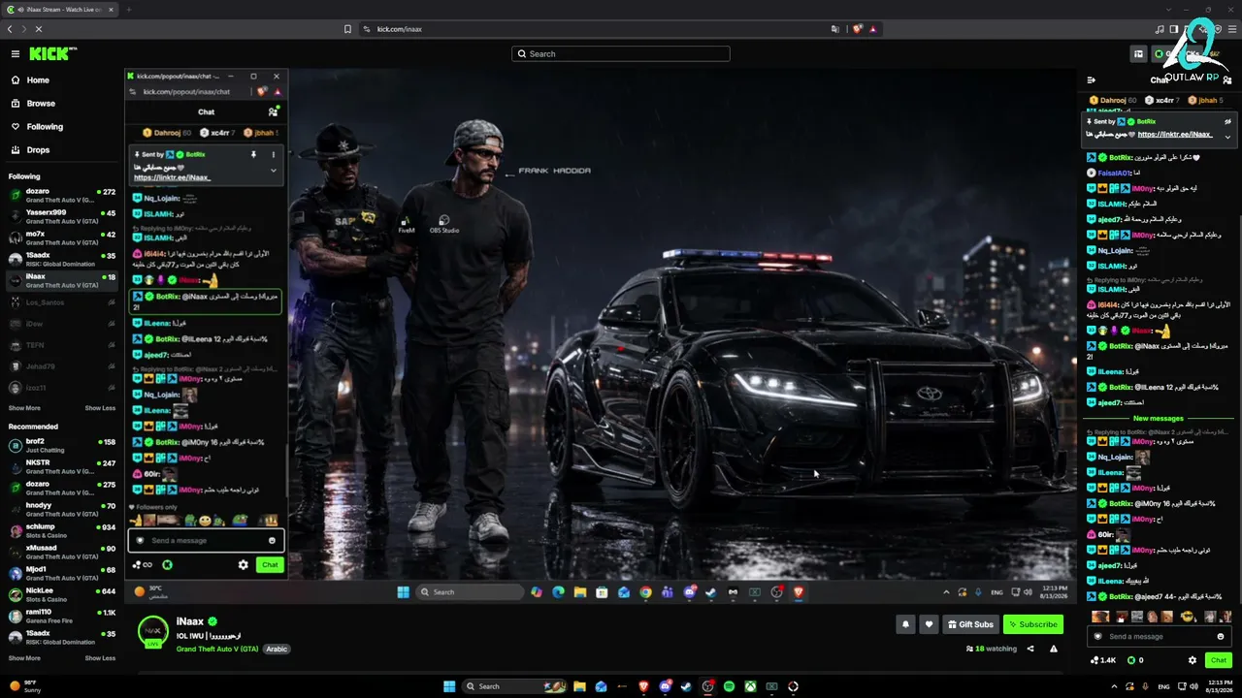View 1.4K channel points in main chat
Image resolution: width=1242 pixels, height=698 pixels.
[1103, 660]
